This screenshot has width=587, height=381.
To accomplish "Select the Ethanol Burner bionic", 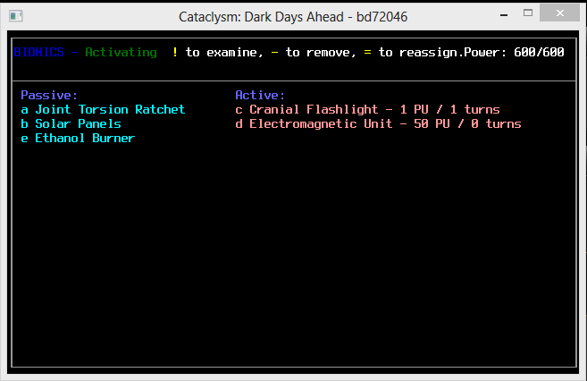I will click(78, 139).
